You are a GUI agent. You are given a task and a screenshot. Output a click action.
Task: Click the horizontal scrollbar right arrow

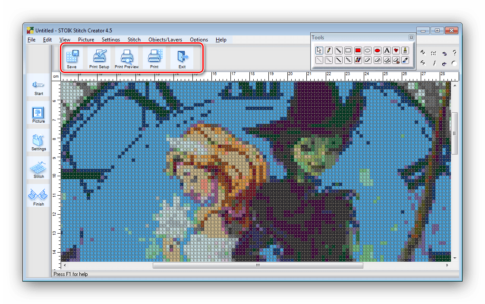(x=447, y=265)
